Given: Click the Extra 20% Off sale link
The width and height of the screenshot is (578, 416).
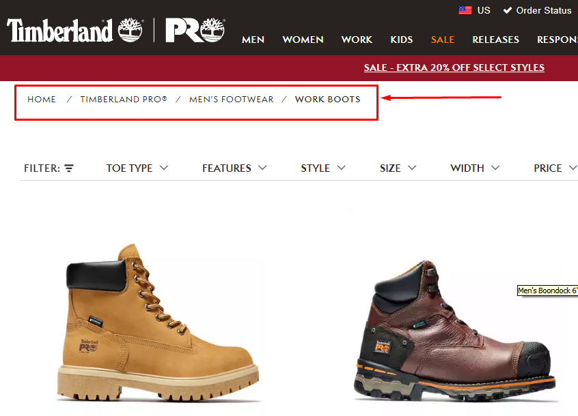Looking at the screenshot, I should (454, 68).
